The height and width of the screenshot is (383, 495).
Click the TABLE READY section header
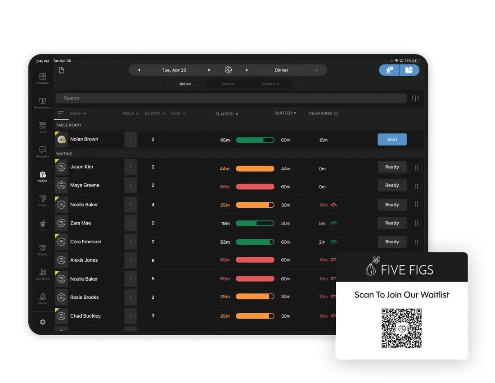69,125
